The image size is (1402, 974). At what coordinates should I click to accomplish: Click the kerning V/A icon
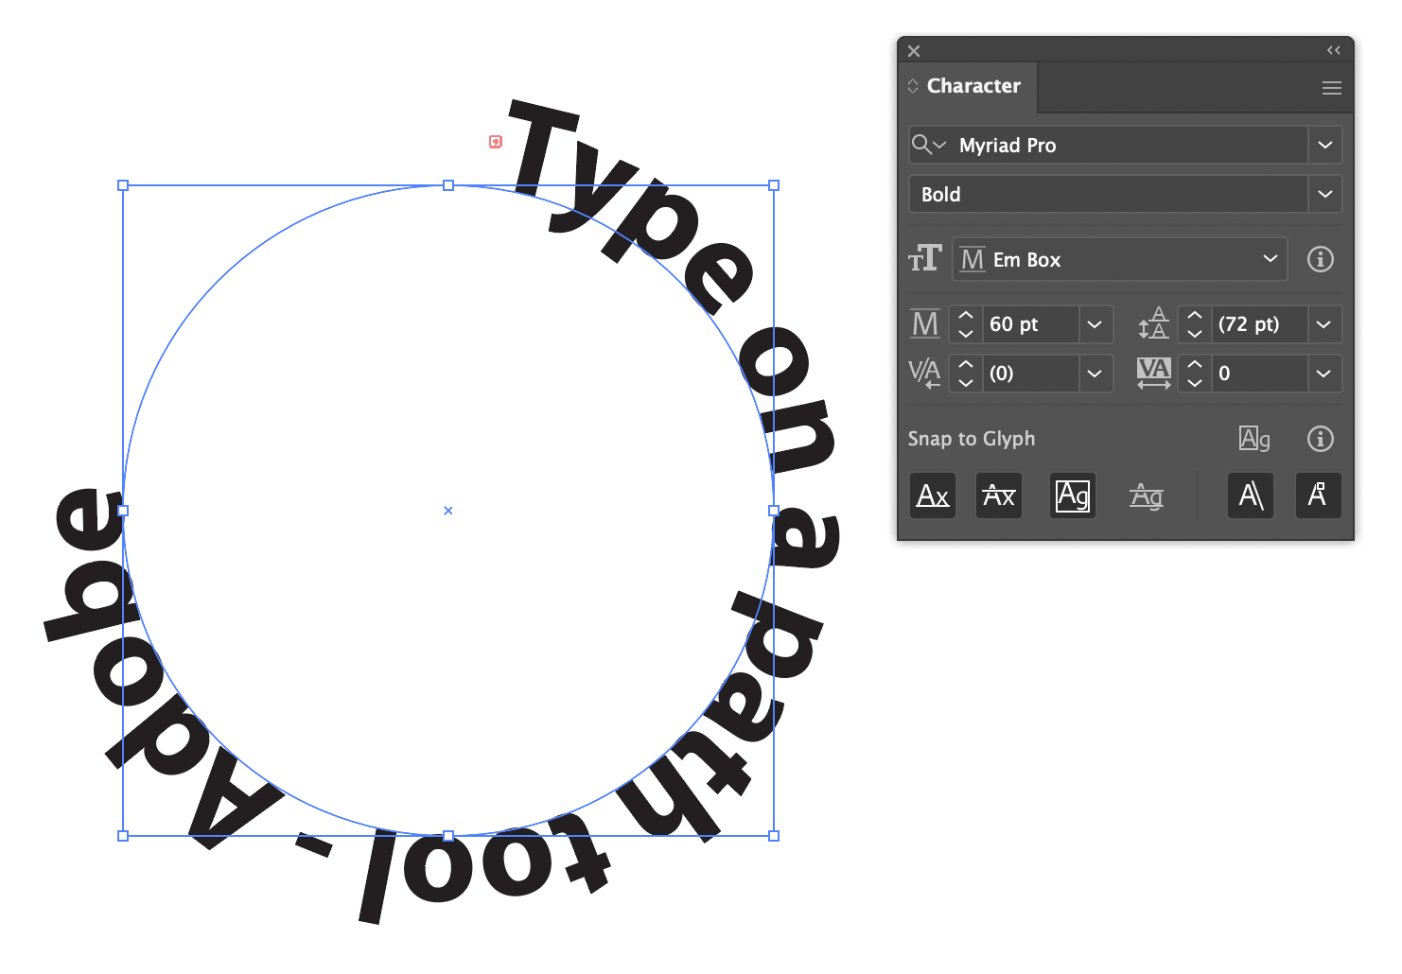pyautogui.click(x=925, y=373)
